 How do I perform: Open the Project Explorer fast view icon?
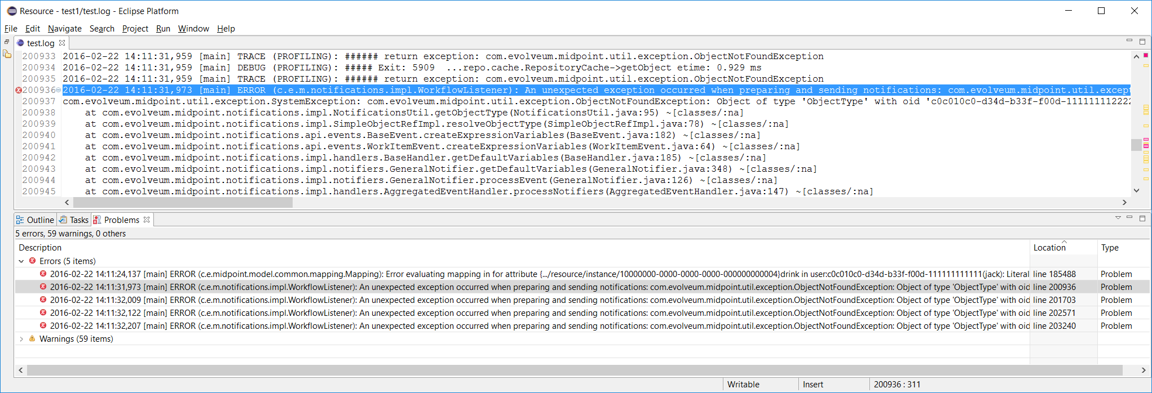(x=7, y=54)
